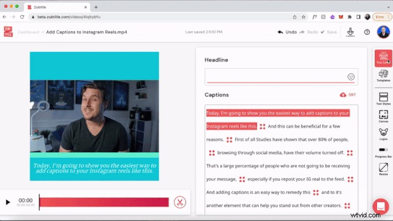Screen dimensions: 393x221
Task: Click break marker after 'your message,'
Action: (242, 179)
